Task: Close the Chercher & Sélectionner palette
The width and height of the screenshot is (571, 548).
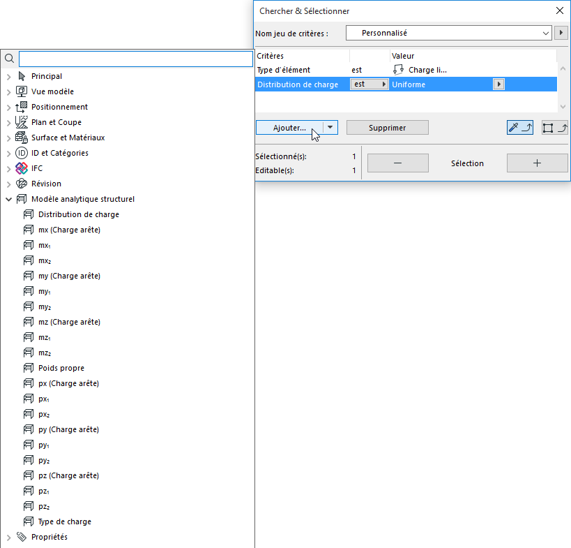Action: (x=560, y=10)
